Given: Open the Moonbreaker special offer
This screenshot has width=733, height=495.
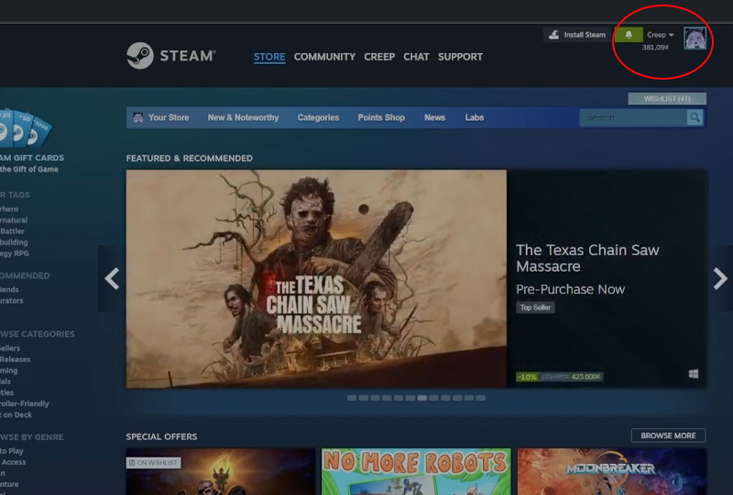Looking at the screenshot, I should 612,471.
